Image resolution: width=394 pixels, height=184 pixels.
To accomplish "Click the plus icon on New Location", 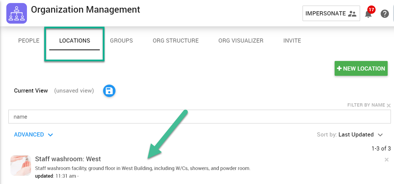I will click(x=339, y=68).
